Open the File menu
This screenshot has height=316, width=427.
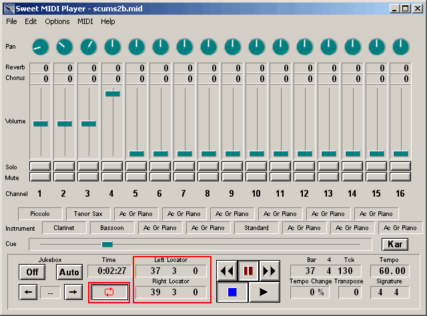[11, 21]
